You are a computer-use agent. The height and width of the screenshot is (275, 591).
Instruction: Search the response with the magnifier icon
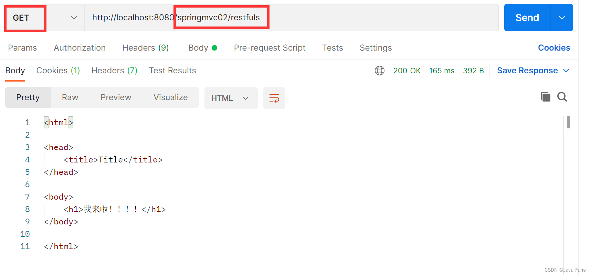click(562, 97)
